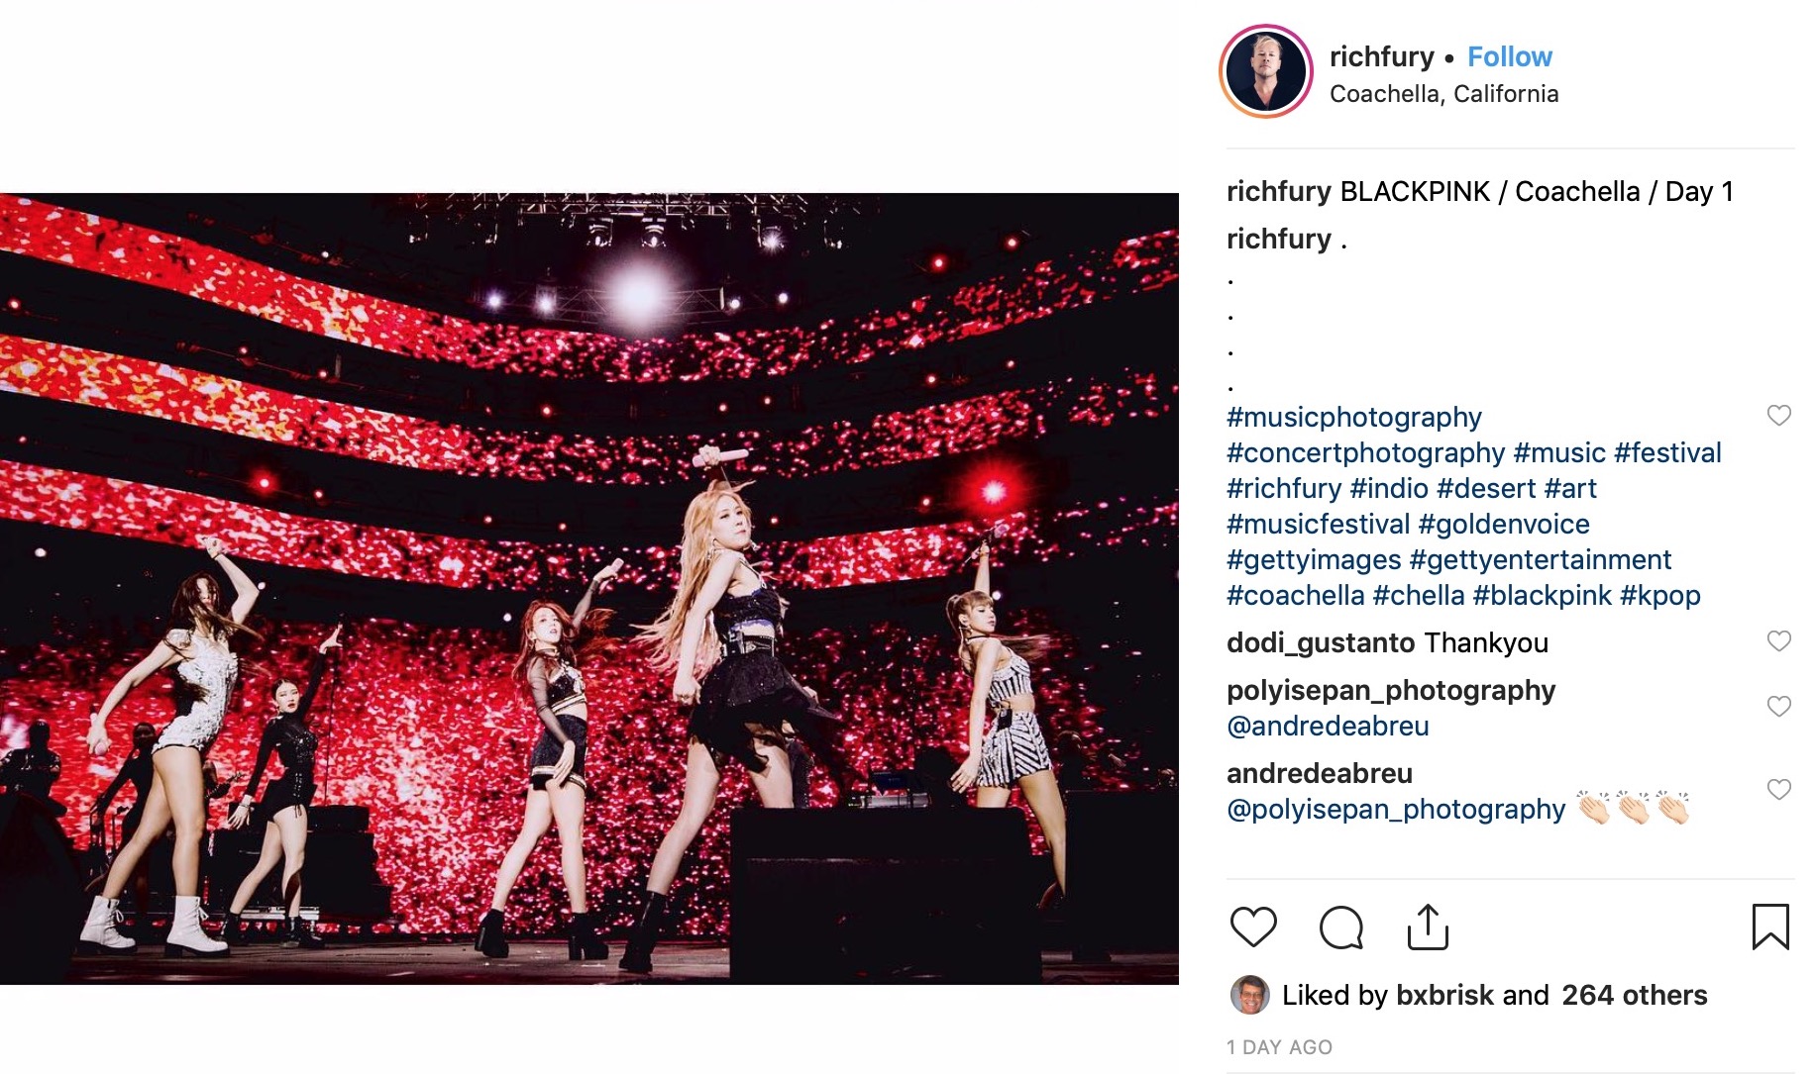Share the post with the upload arrow icon
The image size is (1815, 1074).
(1428, 928)
